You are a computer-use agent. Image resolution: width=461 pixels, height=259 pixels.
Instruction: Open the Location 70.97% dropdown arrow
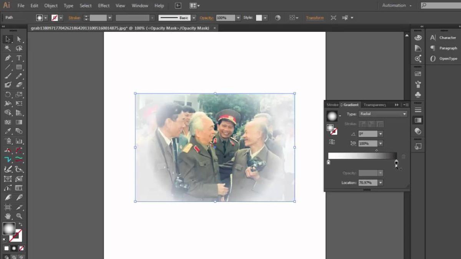point(380,183)
